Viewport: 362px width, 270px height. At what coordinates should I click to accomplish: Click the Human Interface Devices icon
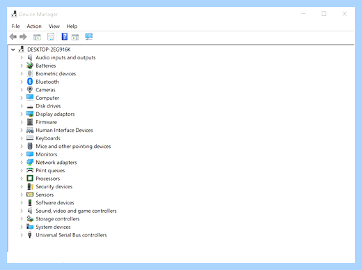point(30,130)
